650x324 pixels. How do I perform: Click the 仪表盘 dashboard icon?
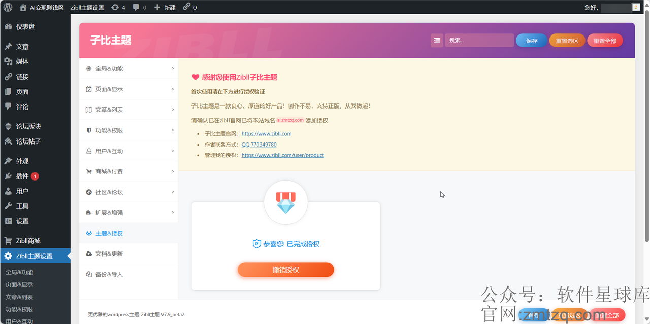tap(8, 27)
